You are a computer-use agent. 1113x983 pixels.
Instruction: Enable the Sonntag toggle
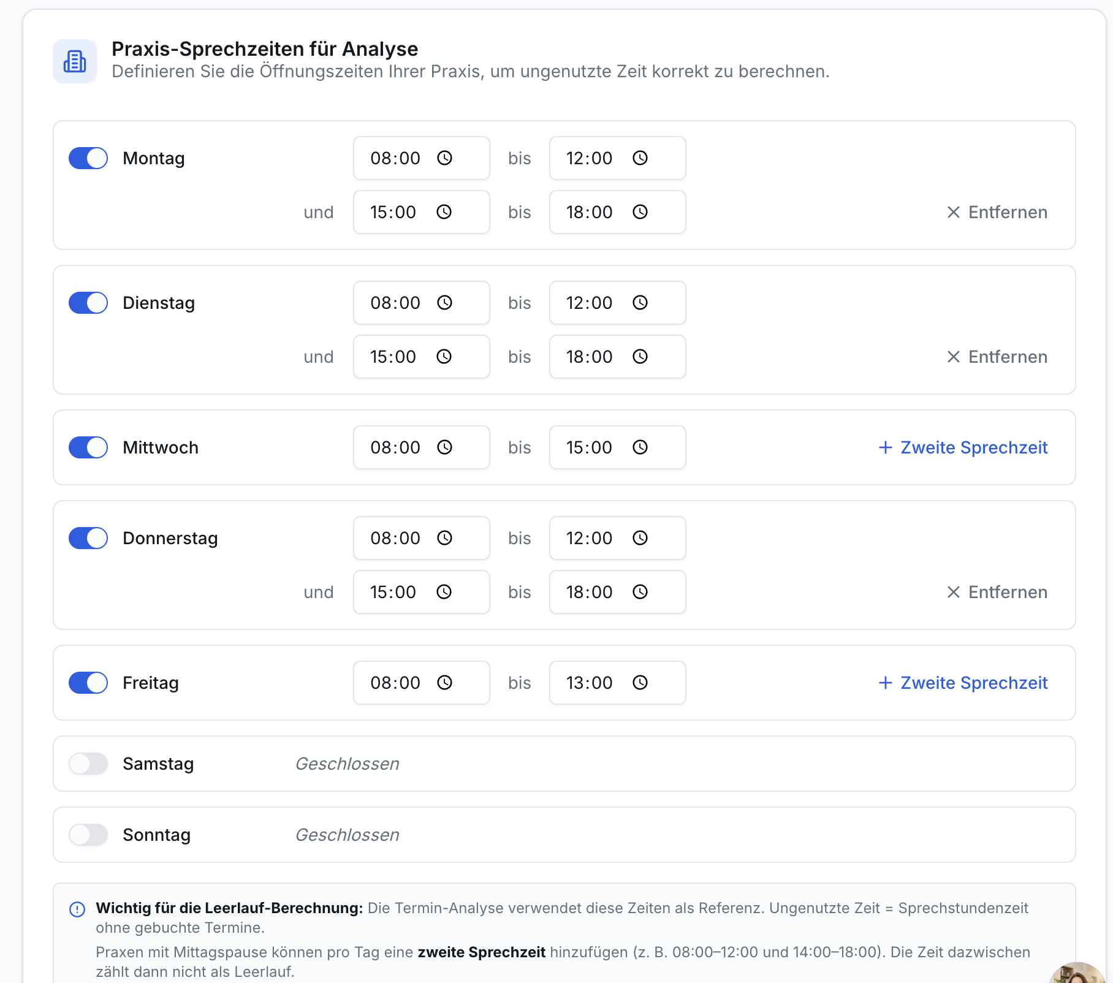tap(88, 835)
